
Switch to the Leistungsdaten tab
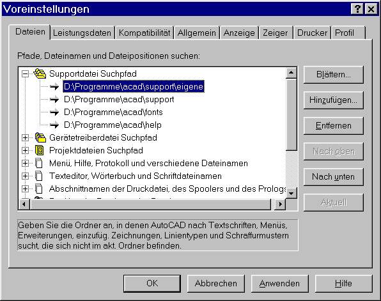[82, 33]
